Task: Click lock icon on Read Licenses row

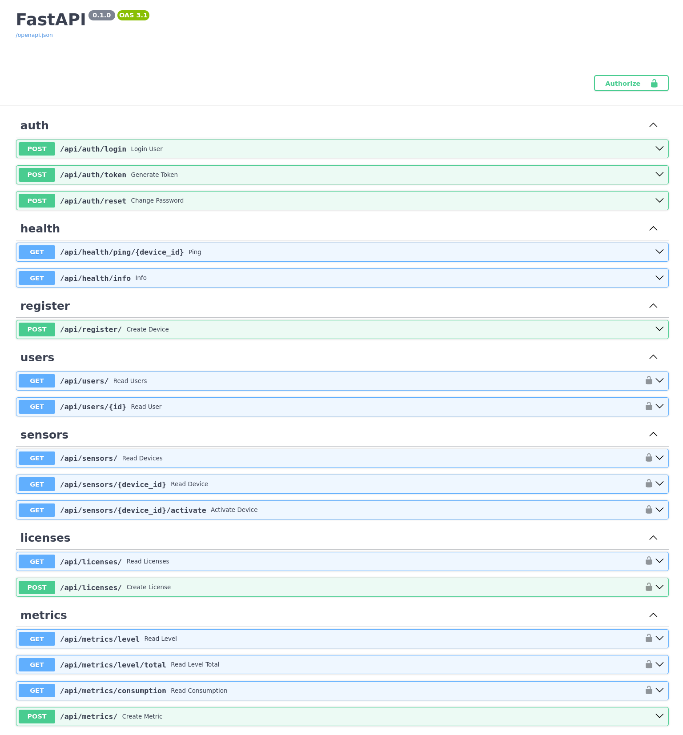Action: [x=649, y=561]
